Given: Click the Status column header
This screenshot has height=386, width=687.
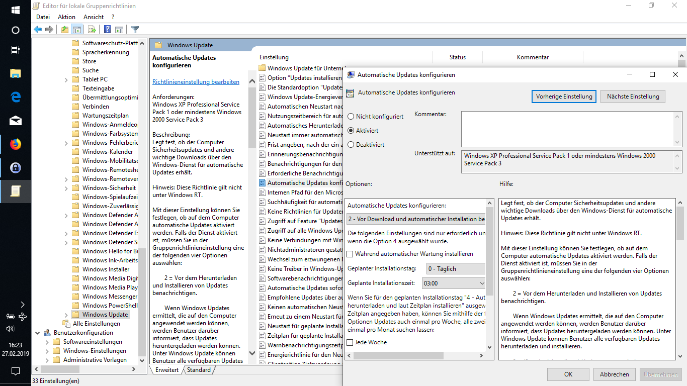Looking at the screenshot, I should coord(458,57).
